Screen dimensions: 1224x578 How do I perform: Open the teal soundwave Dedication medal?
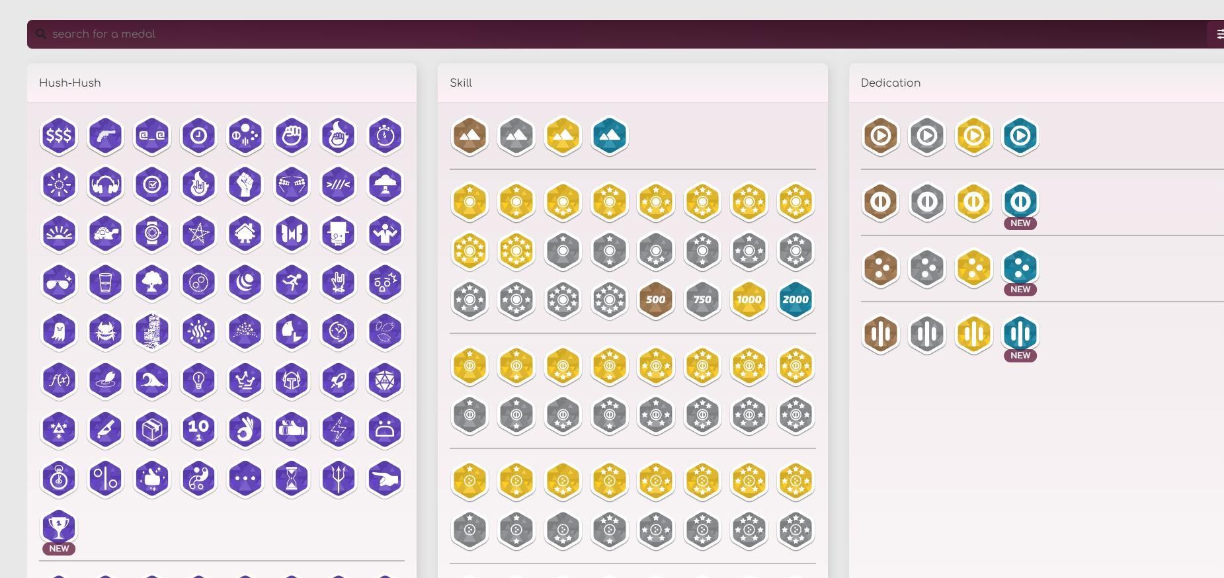tap(1020, 334)
